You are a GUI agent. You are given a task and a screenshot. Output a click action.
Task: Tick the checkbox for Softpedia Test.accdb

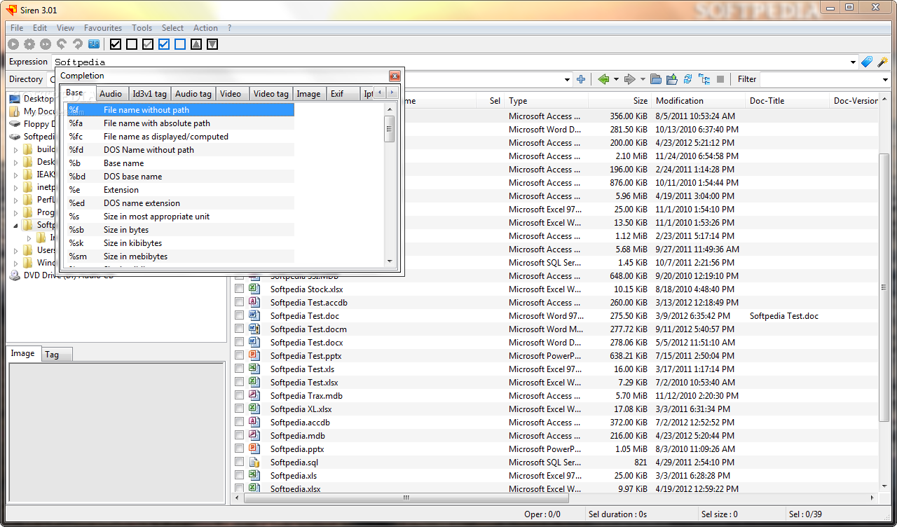(240, 302)
